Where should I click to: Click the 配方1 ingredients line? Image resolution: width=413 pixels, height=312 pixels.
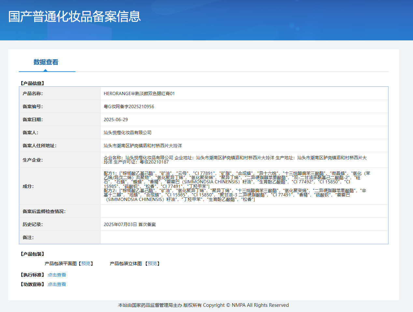[237, 180]
